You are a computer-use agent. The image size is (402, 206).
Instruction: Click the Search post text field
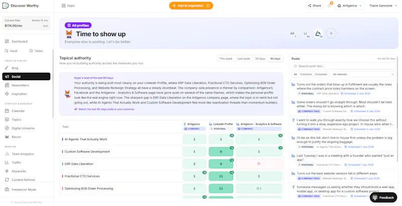coord(343,66)
